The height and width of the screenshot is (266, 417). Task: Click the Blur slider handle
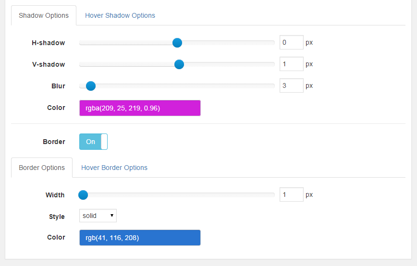pos(91,86)
